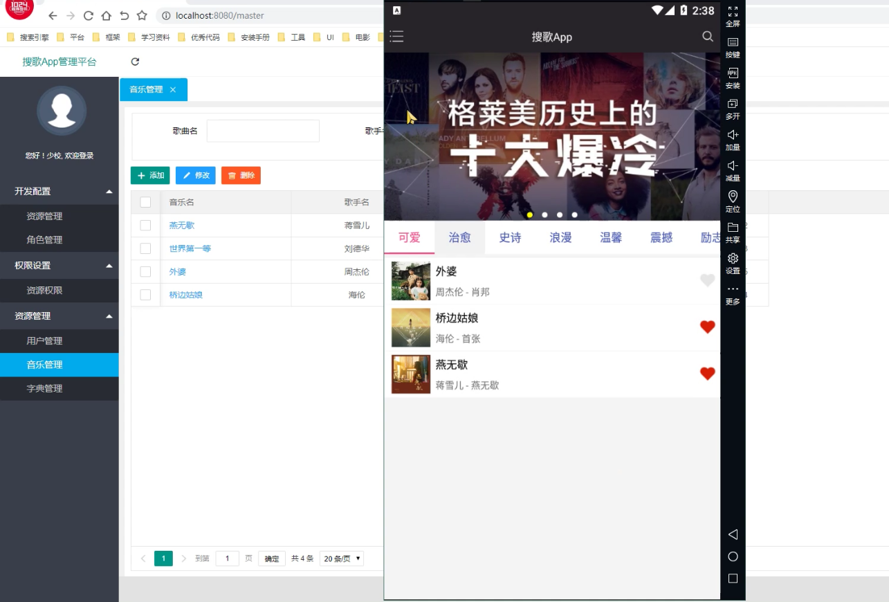Click pagination 确定 button
Viewport: 889px width, 602px height.
tap(272, 558)
